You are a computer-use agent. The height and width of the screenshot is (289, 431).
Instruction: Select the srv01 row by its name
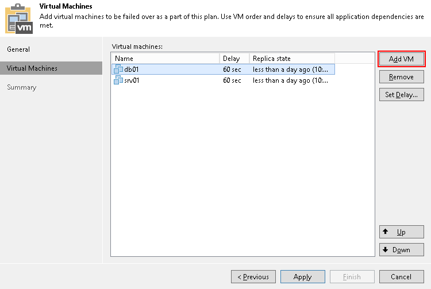[133, 80]
